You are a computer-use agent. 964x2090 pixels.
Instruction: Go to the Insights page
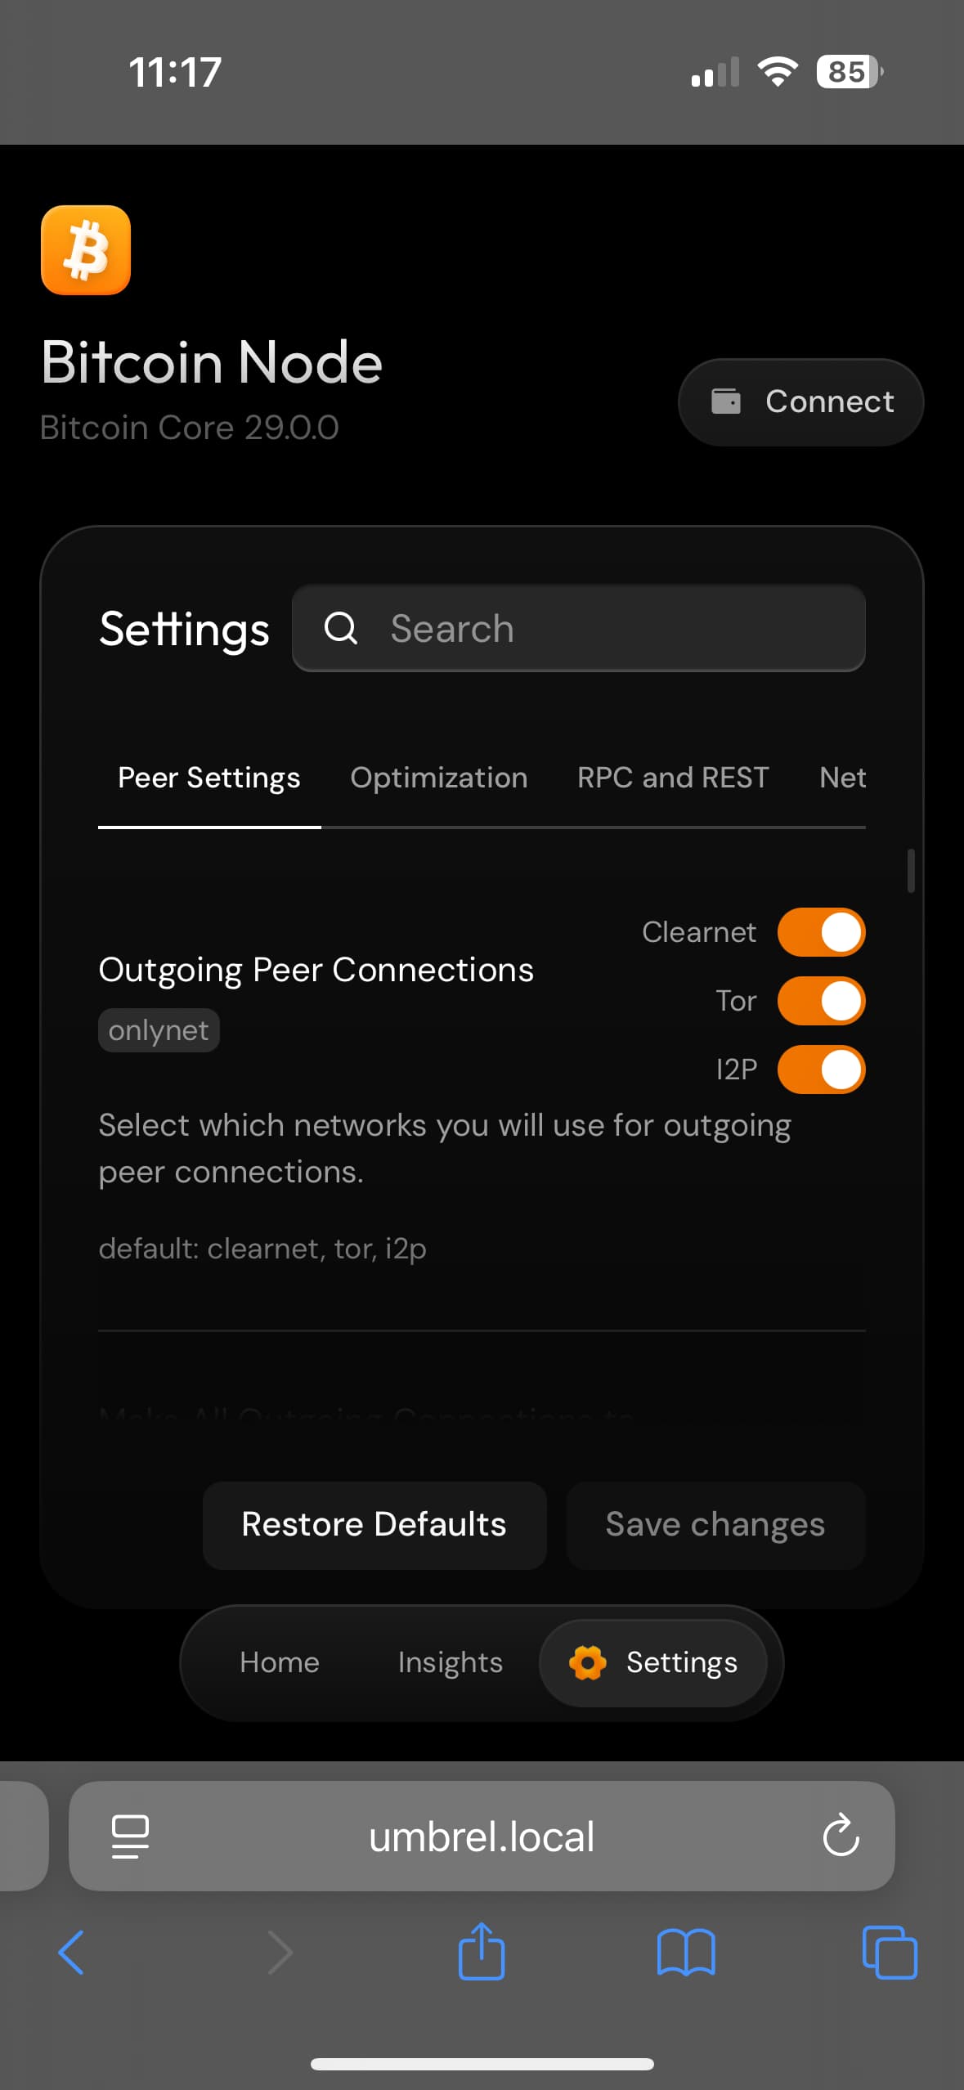(x=450, y=1662)
